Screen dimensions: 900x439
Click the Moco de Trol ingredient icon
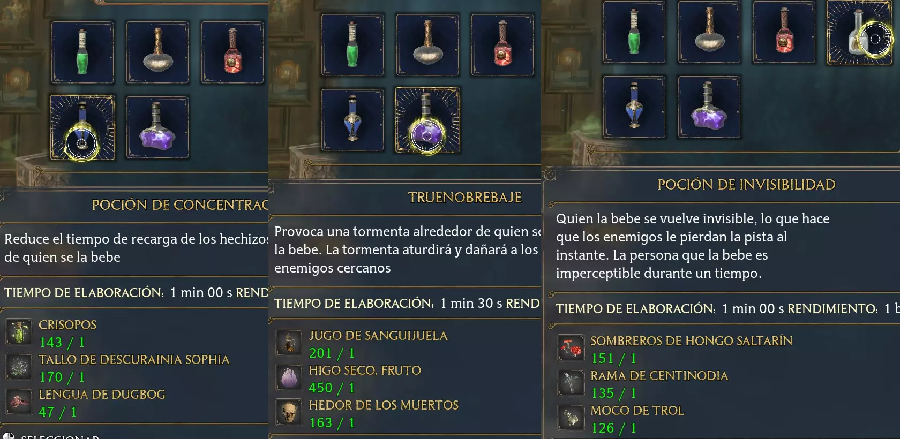pos(571,418)
